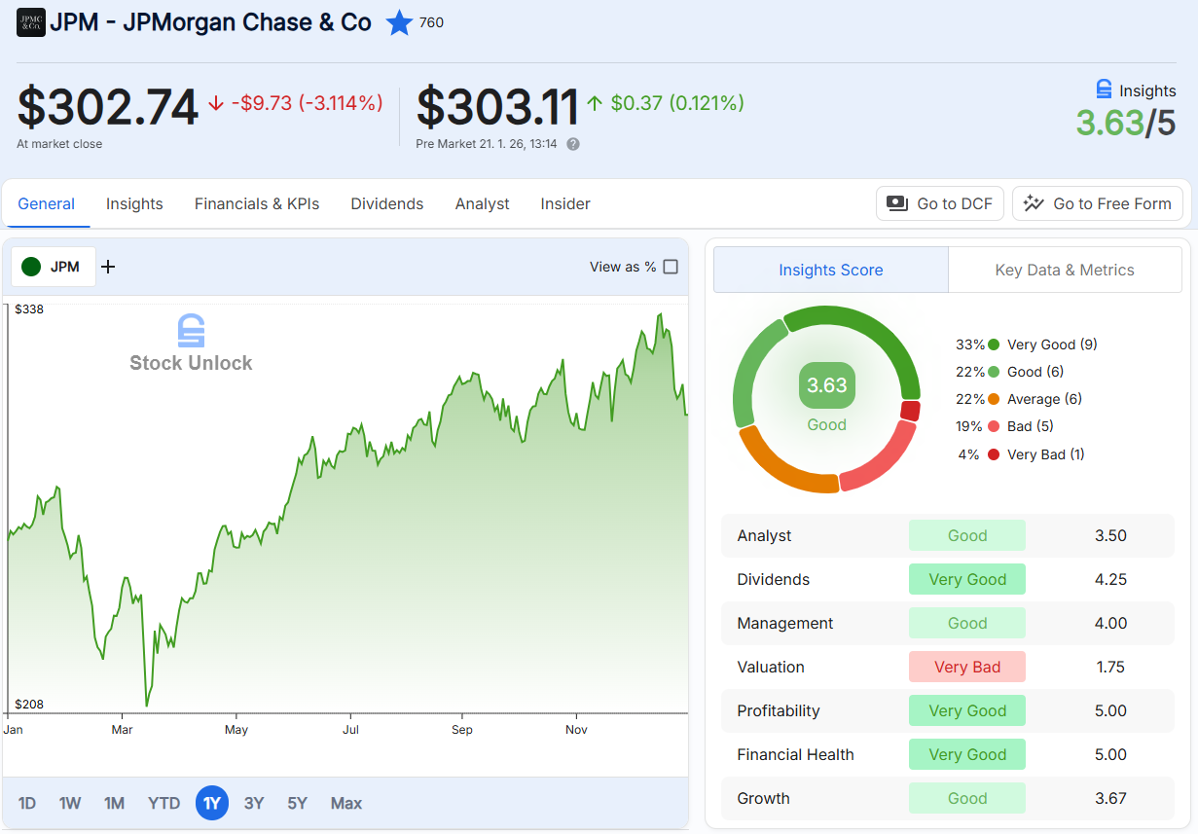This screenshot has width=1198, height=834.
Task: Open the Key Data & Metrics tab
Action: (x=1065, y=269)
